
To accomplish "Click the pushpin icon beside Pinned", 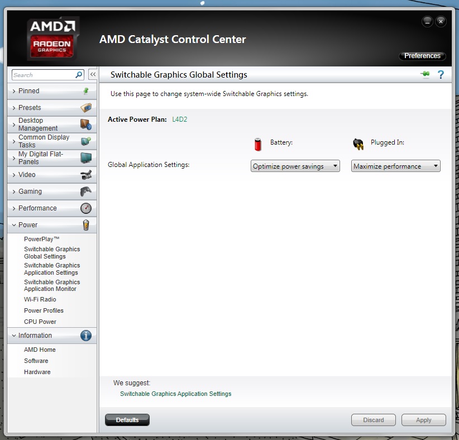I will point(86,91).
